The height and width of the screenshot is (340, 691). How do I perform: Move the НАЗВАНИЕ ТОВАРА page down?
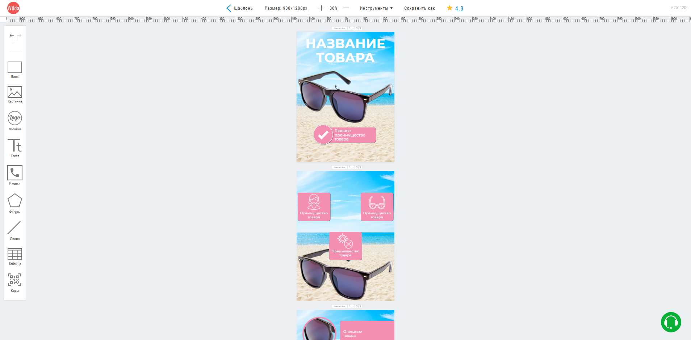pos(353,28)
